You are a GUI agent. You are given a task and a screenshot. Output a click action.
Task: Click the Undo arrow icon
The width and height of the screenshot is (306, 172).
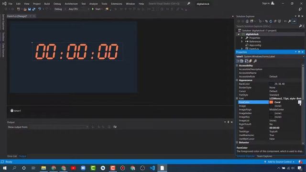[40, 9]
